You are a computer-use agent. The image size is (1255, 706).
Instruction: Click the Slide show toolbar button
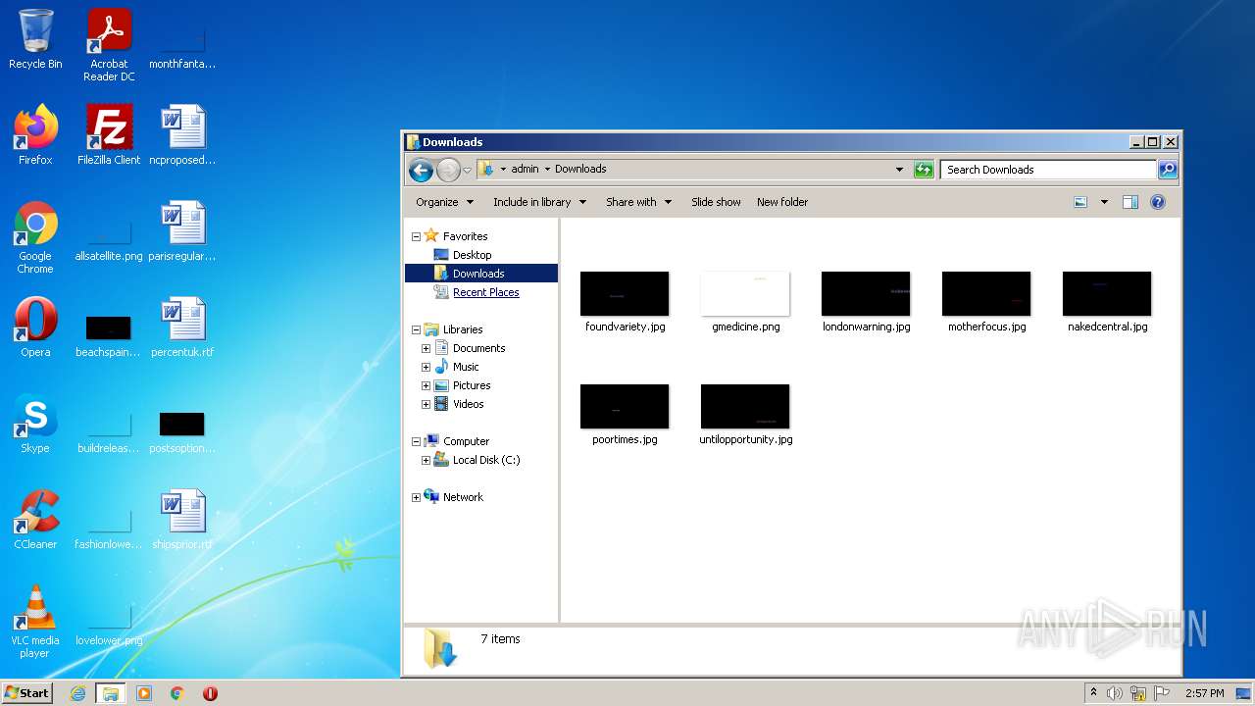tap(716, 202)
